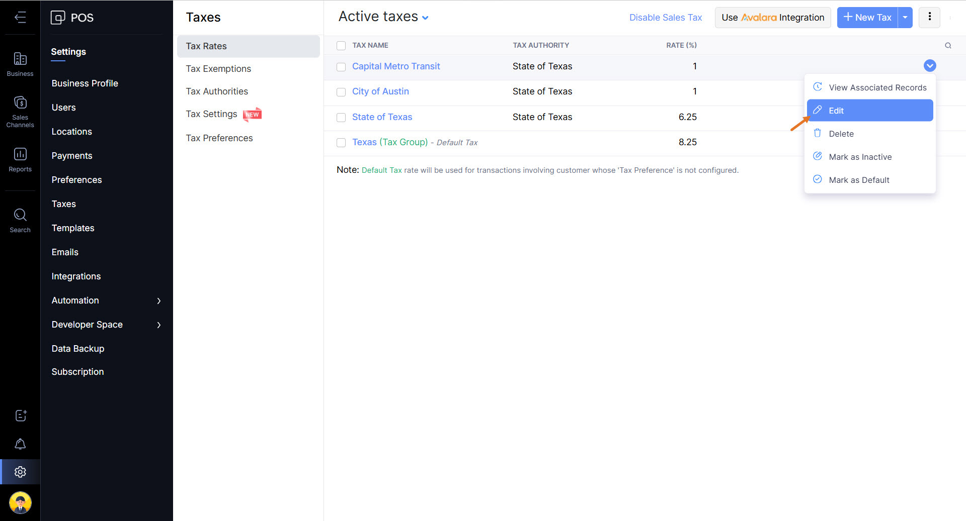Tick the City of Austin checkbox
Viewport: 966px width, 521px height.
341,92
